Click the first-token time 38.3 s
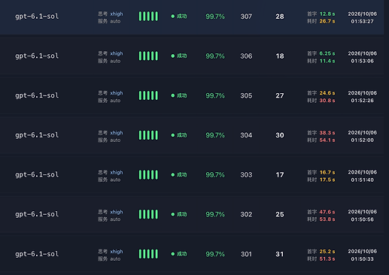This screenshot has height=275, width=389. tap(327, 133)
